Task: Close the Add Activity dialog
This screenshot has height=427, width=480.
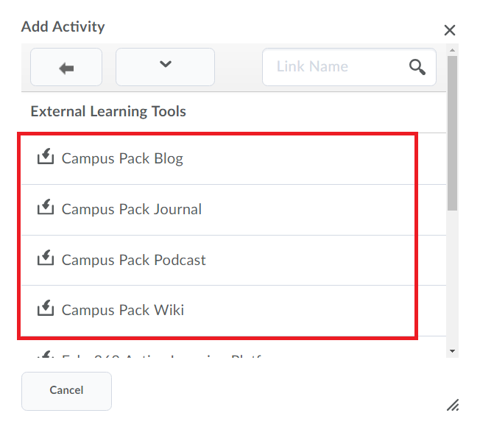Action: pyautogui.click(x=450, y=30)
